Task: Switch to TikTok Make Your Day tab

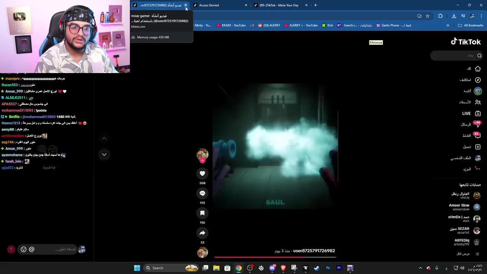Action: (280, 5)
